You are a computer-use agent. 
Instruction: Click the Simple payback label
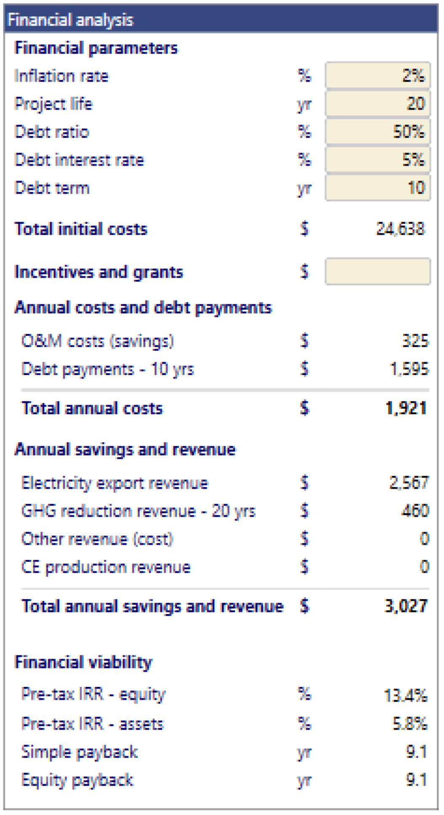80,752
